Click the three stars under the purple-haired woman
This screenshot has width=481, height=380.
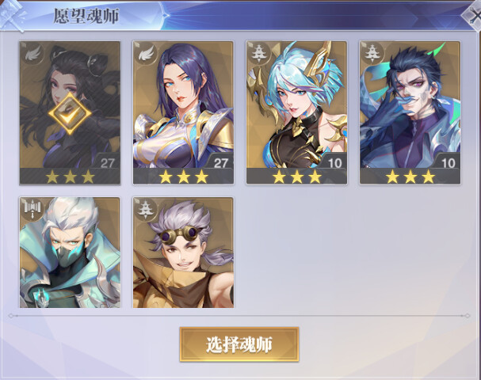click(183, 177)
